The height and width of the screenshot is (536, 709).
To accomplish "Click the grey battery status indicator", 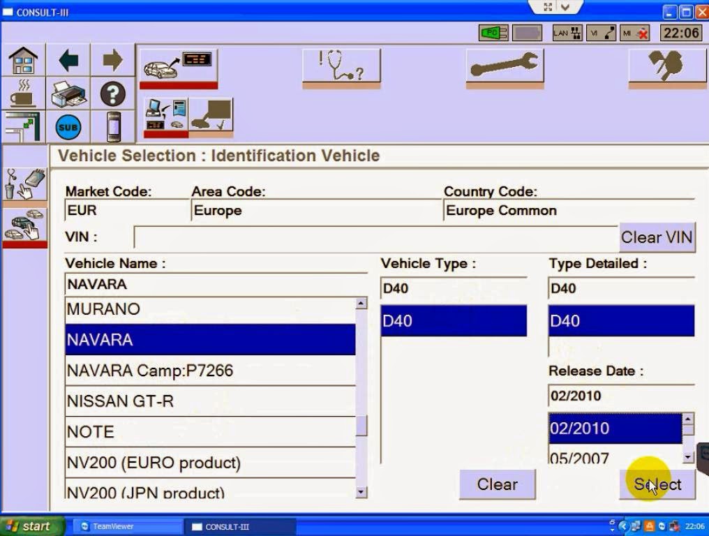I will 528,33.
